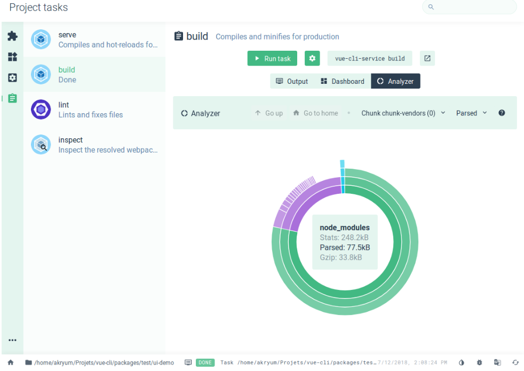The width and height of the screenshot is (524, 371).
Task: Click the task parameters gear button
Action: (x=312, y=59)
